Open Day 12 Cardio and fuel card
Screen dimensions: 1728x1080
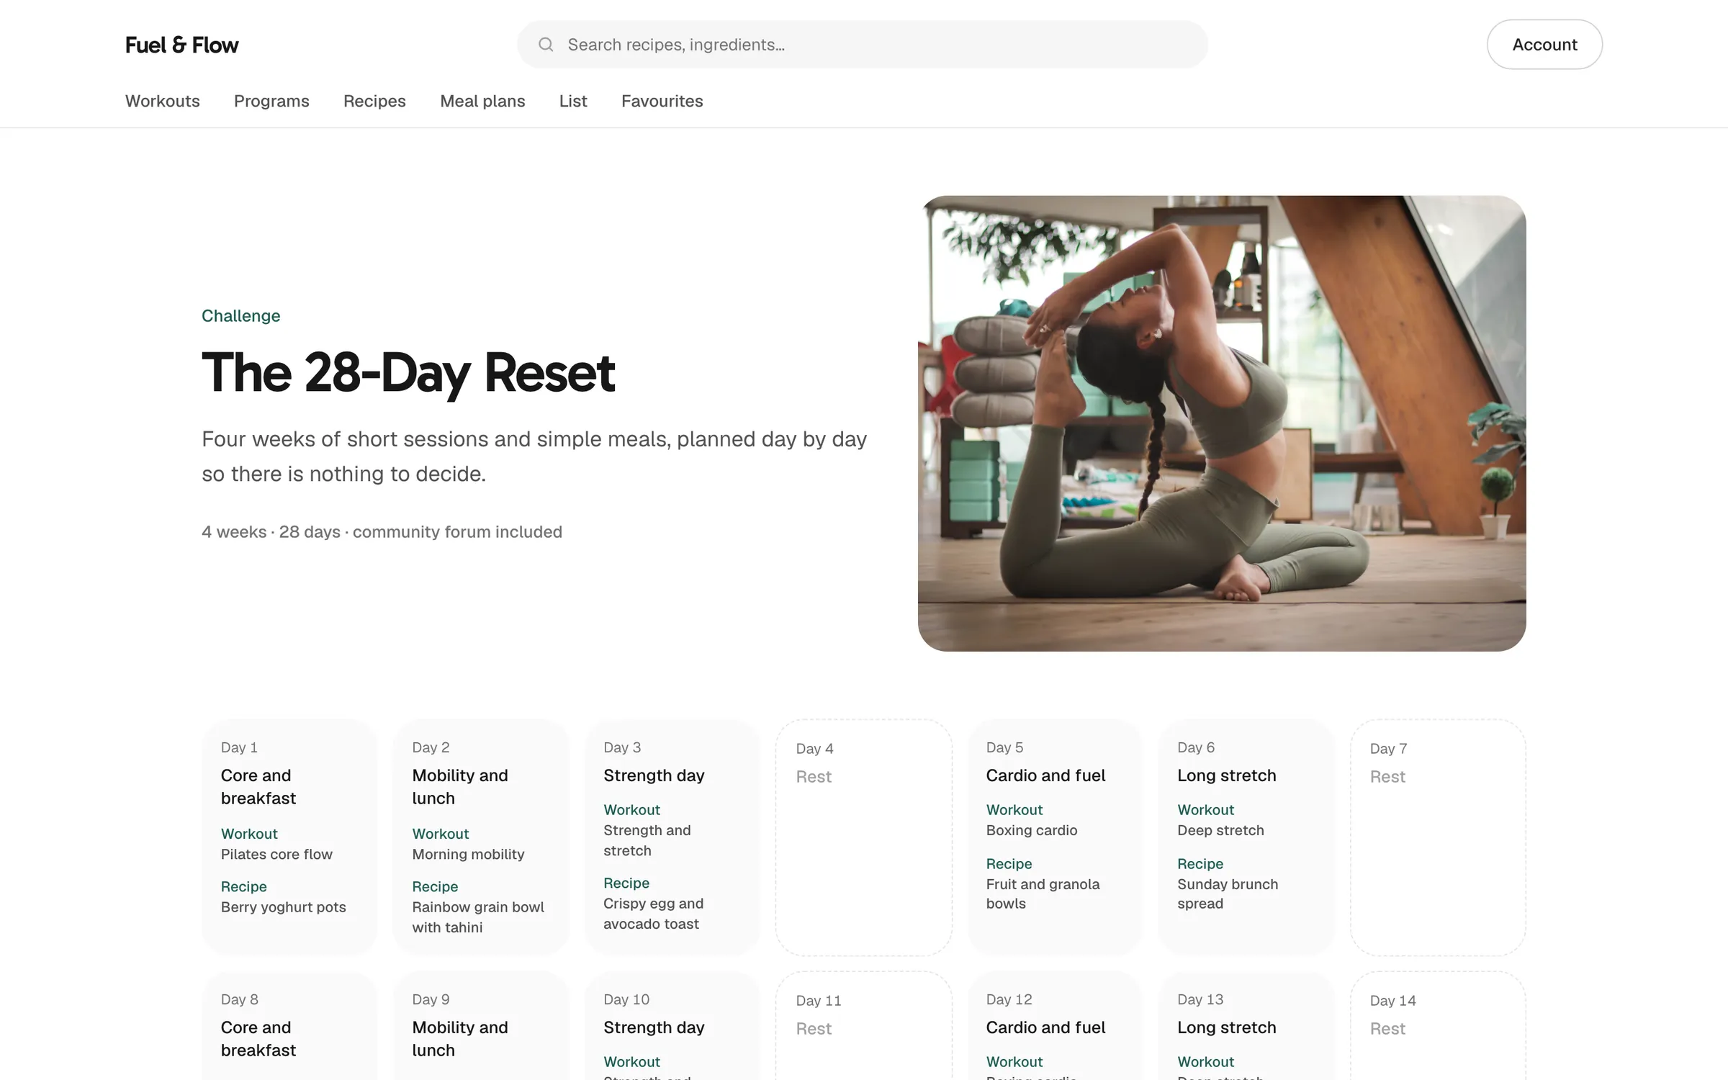[x=1055, y=1027]
